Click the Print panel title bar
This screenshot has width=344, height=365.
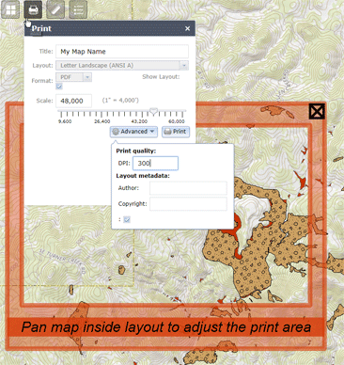[x=110, y=28]
